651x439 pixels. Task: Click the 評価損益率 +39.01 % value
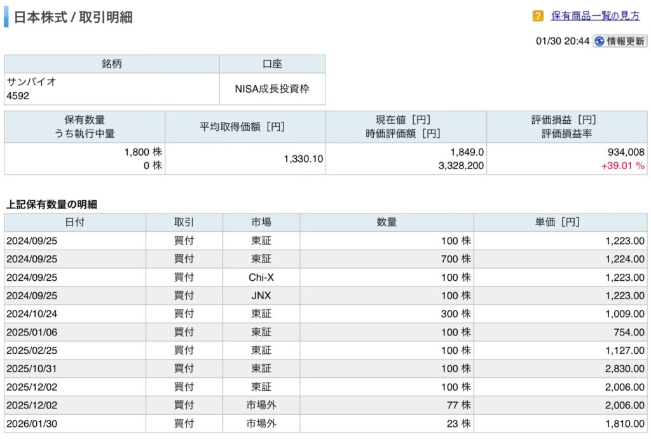pos(623,166)
